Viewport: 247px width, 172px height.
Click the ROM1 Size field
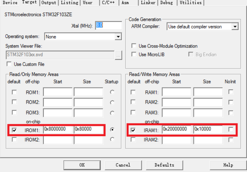pyautogui.click(x=88, y=92)
